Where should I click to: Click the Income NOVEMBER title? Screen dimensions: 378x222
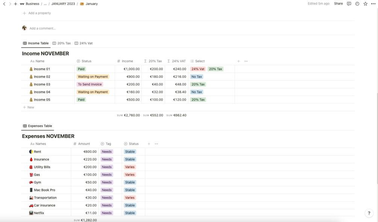coord(46,54)
